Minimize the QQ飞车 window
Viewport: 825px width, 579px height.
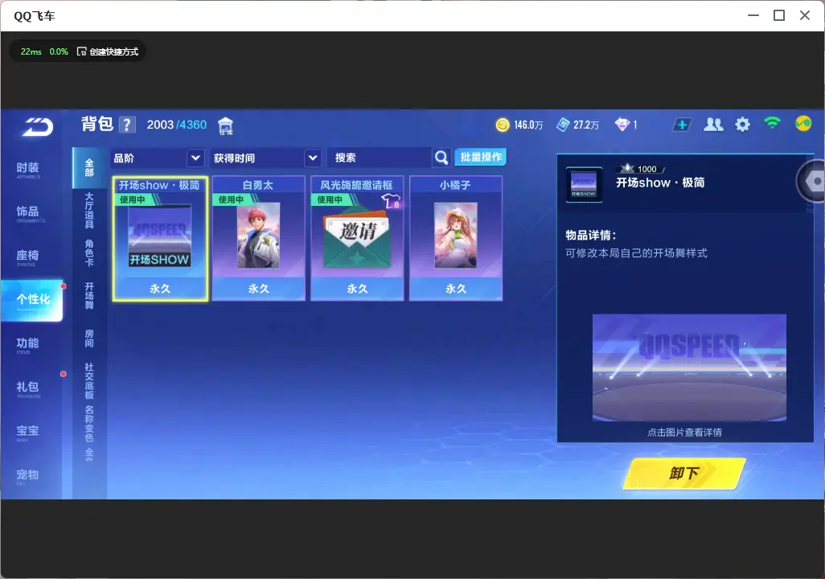pyautogui.click(x=753, y=15)
